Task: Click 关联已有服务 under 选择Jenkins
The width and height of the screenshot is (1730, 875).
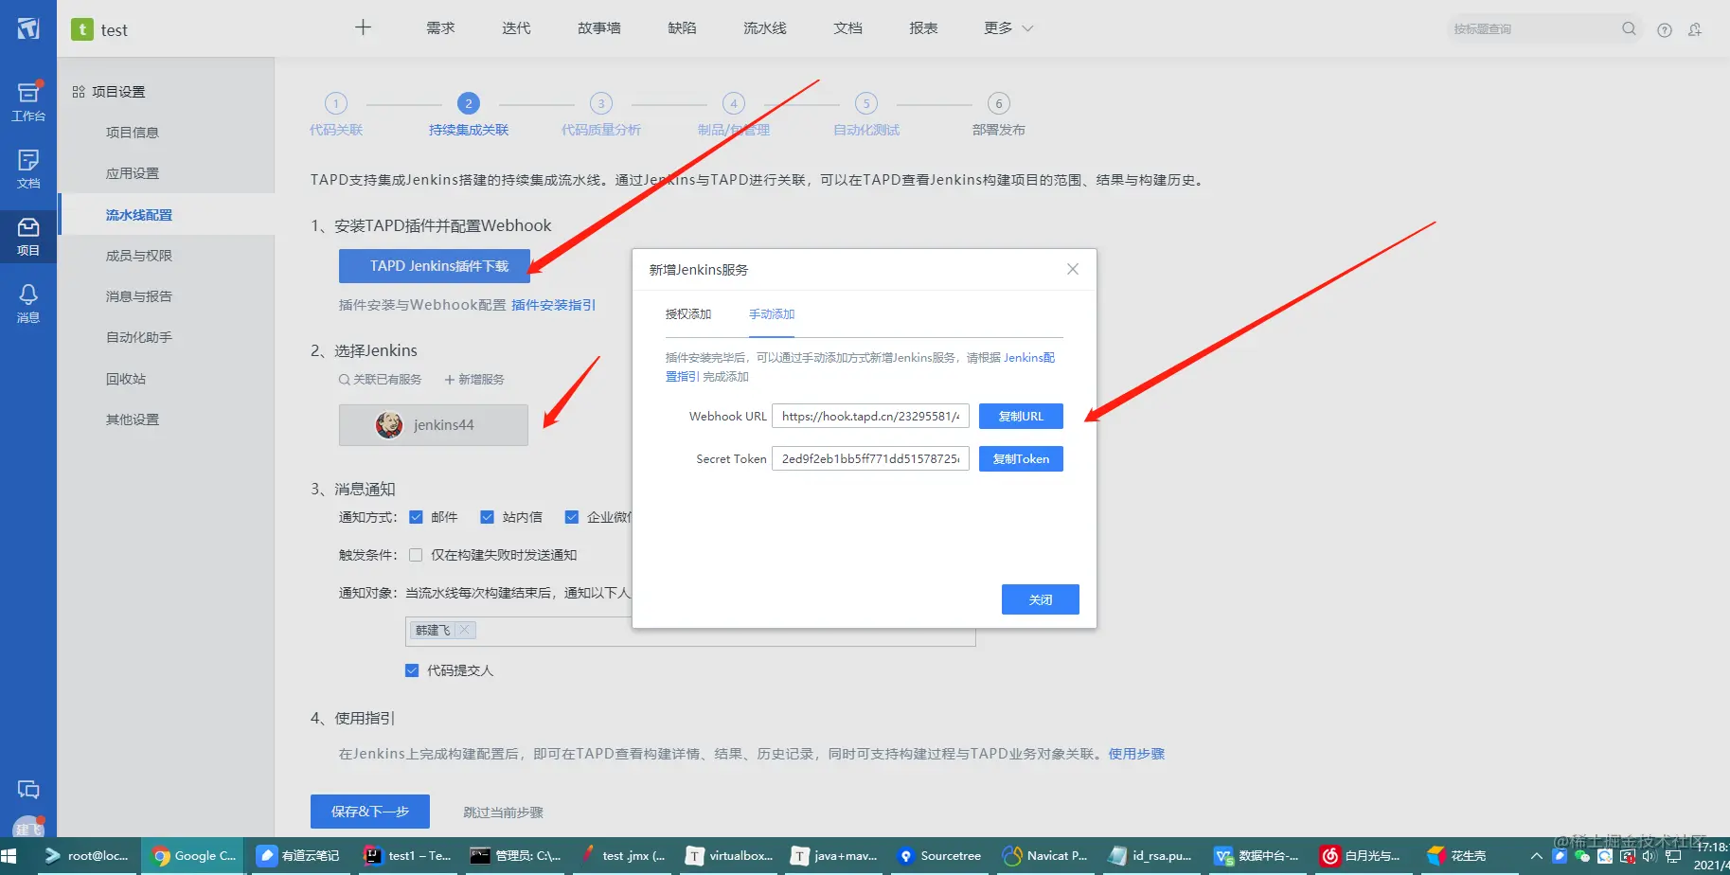Action: coord(380,380)
